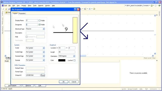Open the File menu

(x=10, y=6)
